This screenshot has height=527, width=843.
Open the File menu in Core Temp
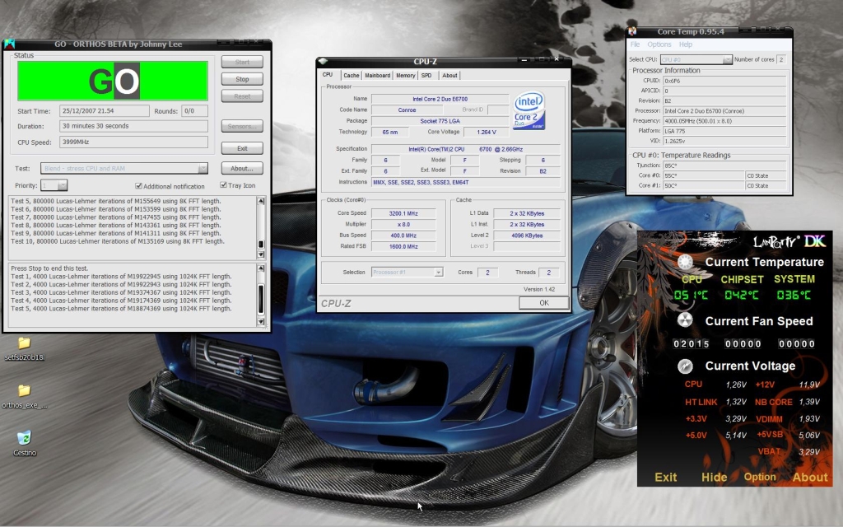pyautogui.click(x=635, y=44)
